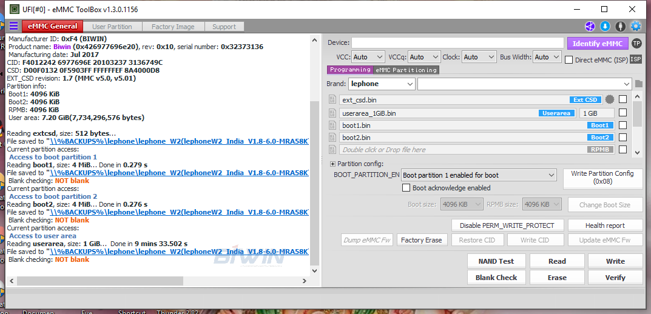The width and height of the screenshot is (651, 314).
Task: Click the log panel vertical scrollbar thumb
Action: click(x=315, y=182)
